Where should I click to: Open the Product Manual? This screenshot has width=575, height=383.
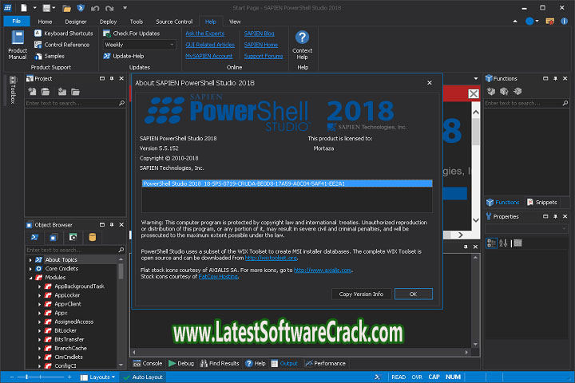click(x=18, y=45)
